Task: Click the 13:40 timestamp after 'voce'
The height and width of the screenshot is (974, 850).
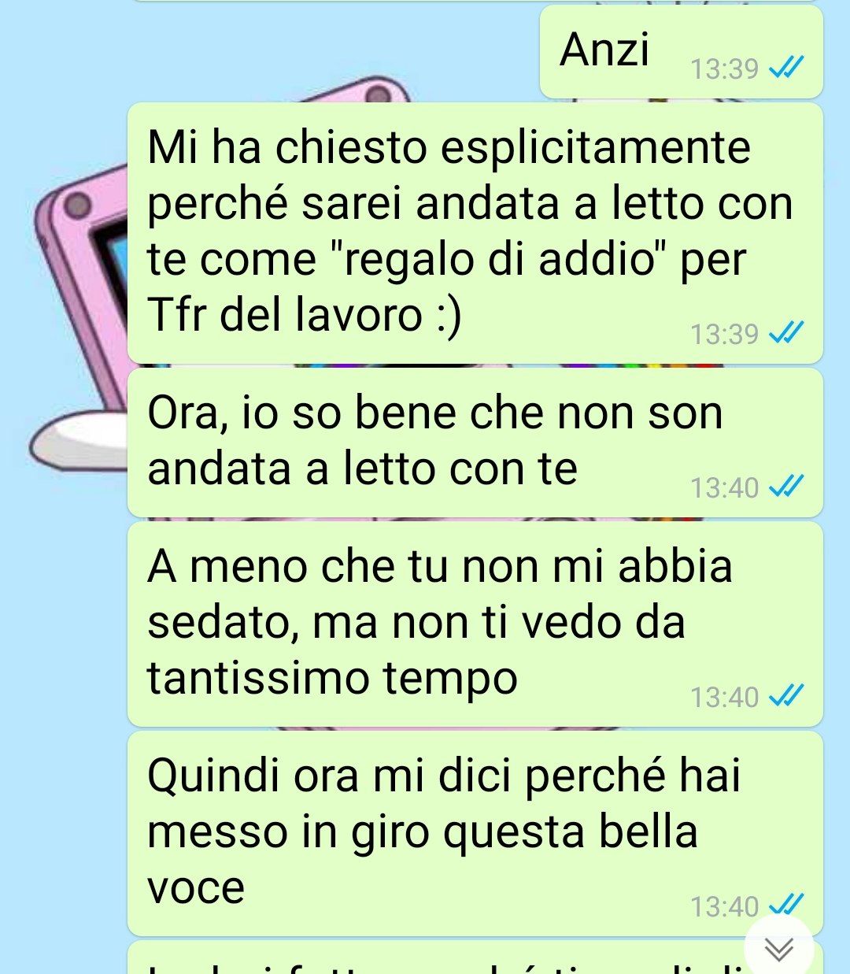Action: [724, 907]
